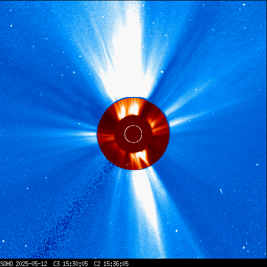Select the SOHO label in the bottom bar
The width and height of the screenshot is (267, 267).
click(6, 264)
